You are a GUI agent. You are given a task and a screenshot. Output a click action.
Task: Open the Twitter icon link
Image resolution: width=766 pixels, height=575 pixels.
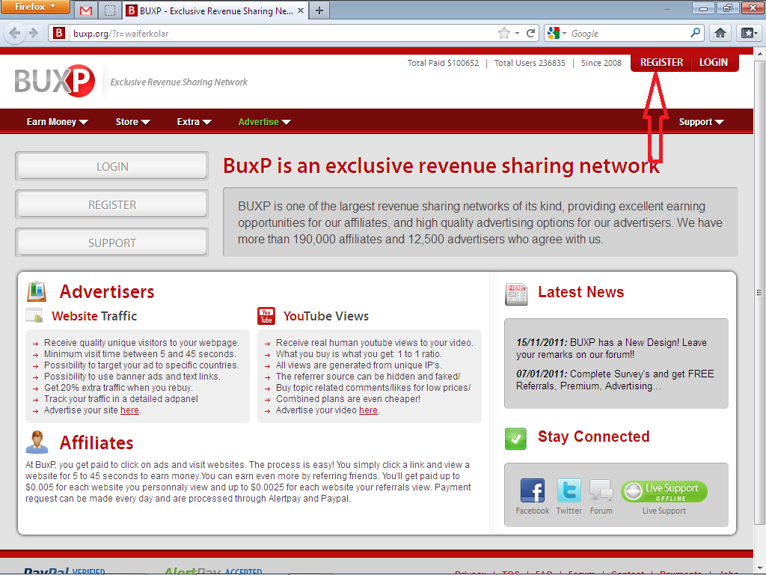pyautogui.click(x=569, y=491)
